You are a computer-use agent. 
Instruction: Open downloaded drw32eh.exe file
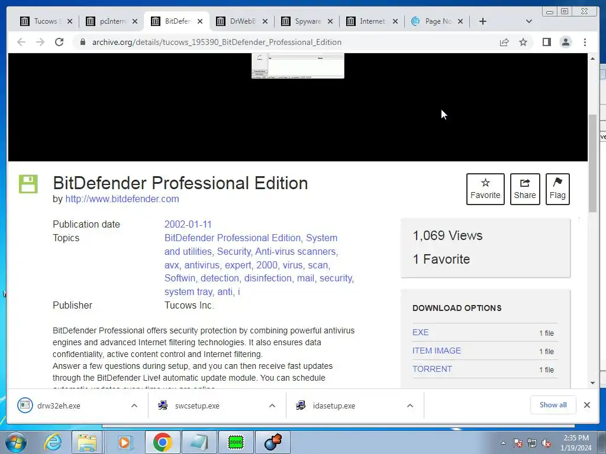pos(58,406)
